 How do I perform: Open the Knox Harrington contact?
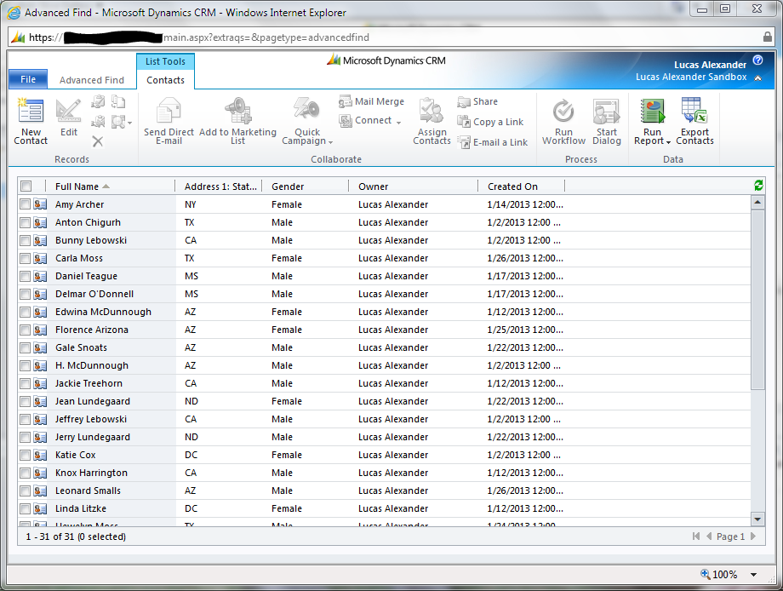(x=91, y=473)
